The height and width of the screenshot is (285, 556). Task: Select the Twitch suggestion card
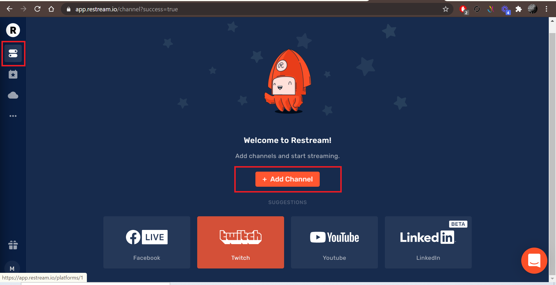(x=240, y=242)
